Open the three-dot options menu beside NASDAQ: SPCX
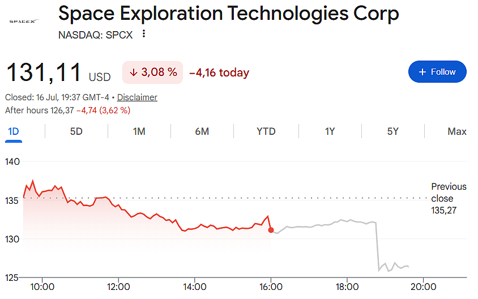 click(144, 34)
